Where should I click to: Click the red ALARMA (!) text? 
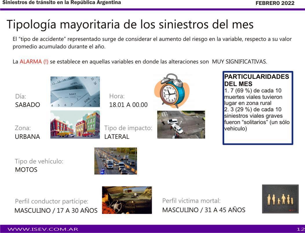click(34, 62)
